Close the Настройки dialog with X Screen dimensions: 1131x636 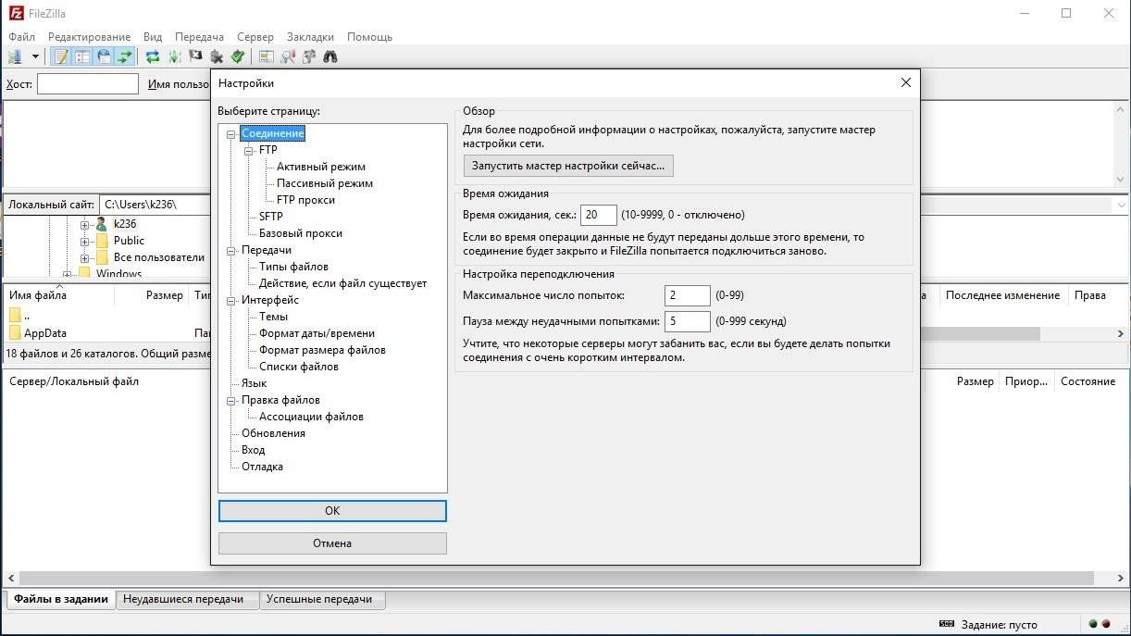906,83
